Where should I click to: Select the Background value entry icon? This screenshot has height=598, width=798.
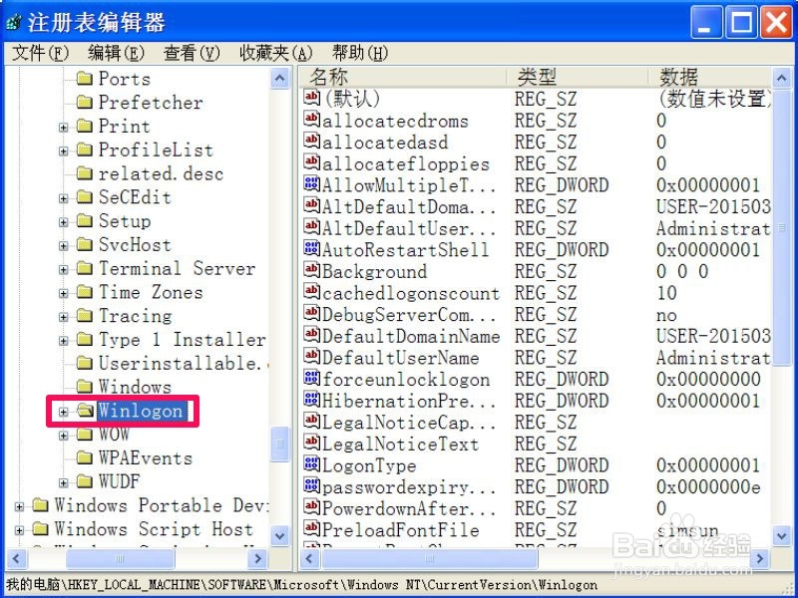pyautogui.click(x=311, y=271)
